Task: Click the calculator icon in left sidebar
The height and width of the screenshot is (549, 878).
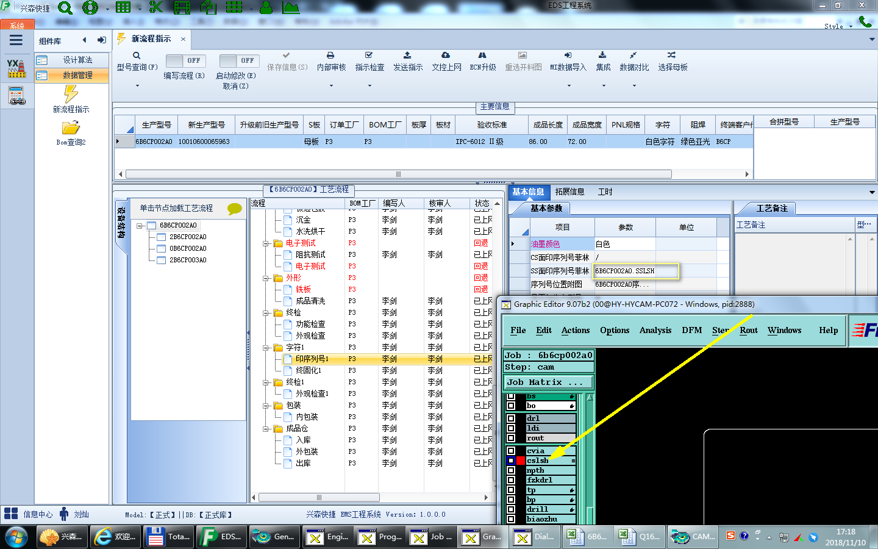Action: click(x=16, y=96)
